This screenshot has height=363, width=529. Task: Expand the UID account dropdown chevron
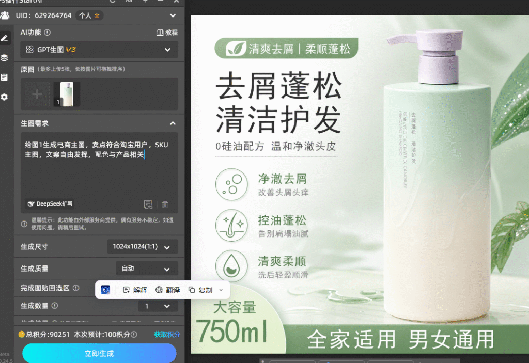(x=173, y=15)
